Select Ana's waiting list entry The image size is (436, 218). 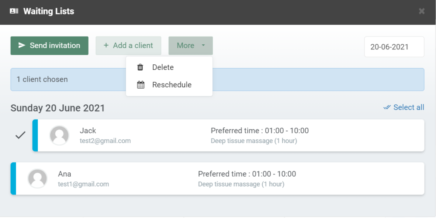(218, 178)
